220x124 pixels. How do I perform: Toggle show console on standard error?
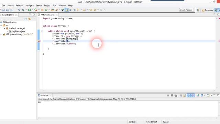point(193,95)
